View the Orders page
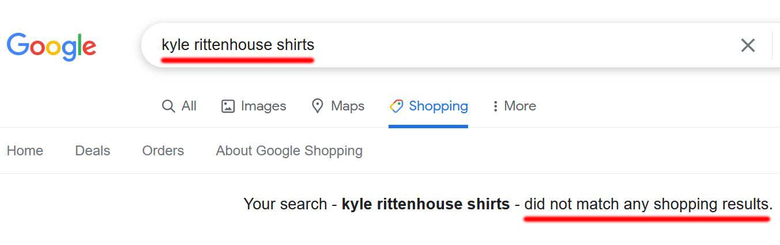 (163, 151)
